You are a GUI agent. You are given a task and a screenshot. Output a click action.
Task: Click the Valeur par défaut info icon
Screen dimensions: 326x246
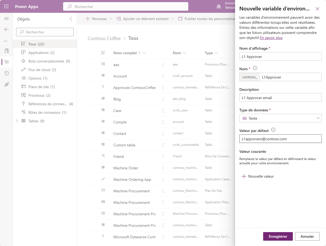point(273,130)
